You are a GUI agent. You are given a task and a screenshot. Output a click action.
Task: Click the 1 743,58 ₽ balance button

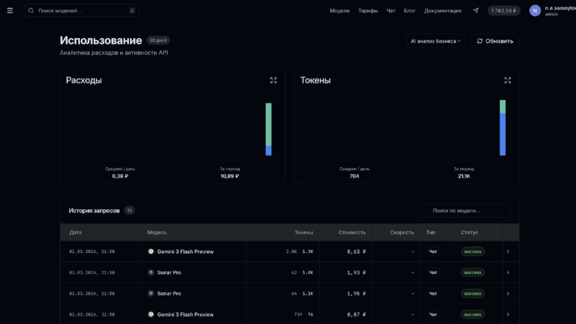(x=504, y=11)
